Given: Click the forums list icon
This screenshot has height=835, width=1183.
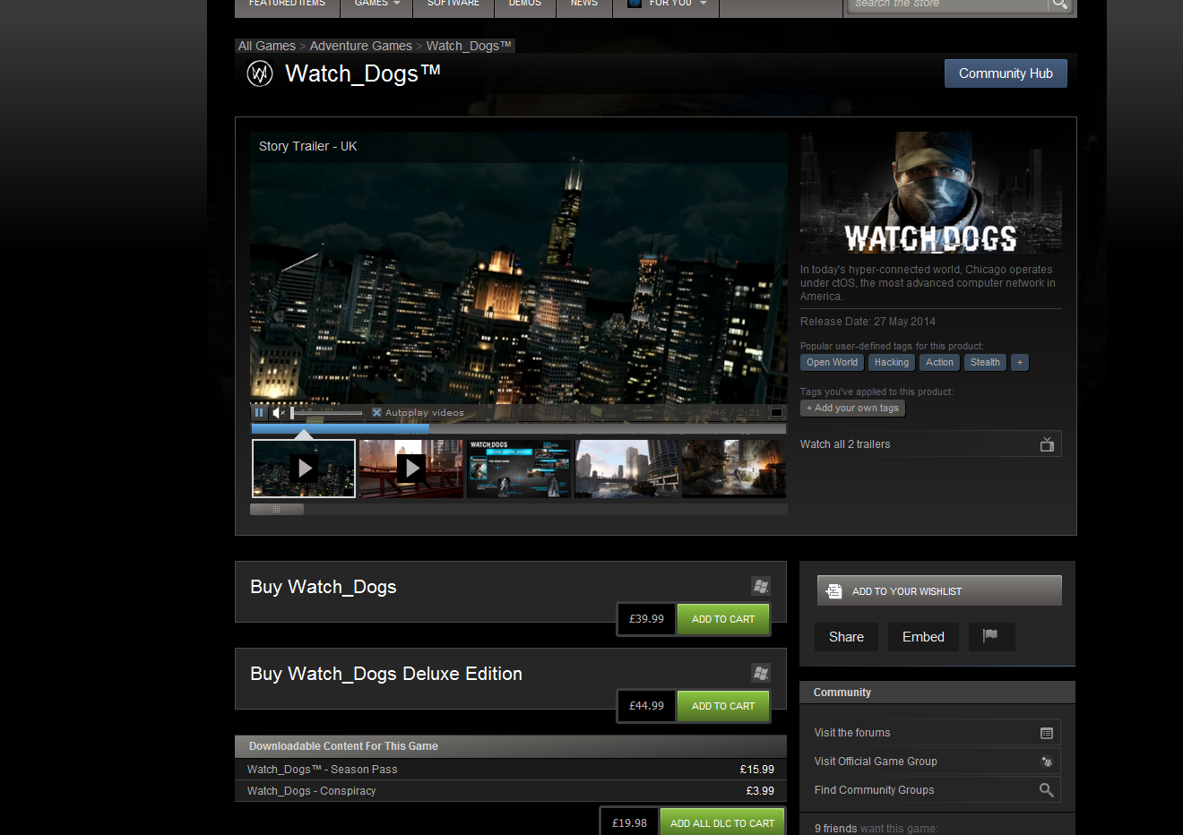Looking at the screenshot, I should [x=1046, y=733].
